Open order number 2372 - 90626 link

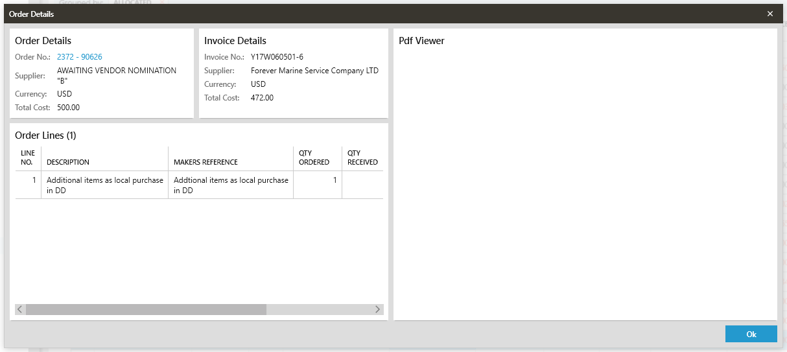tap(79, 57)
